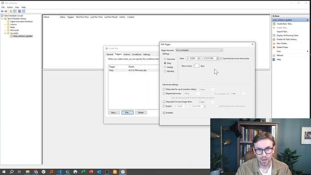Uncheck the Enabled checkbox
311x175 pixels.
pyautogui.click(x=164, y=113)
